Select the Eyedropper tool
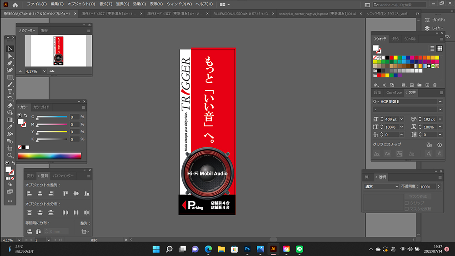The image size is (455, 256). click(10, 127)
